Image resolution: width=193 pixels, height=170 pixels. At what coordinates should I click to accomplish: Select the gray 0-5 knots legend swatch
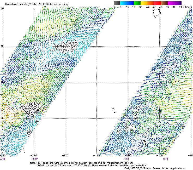[x=117, y=3]
